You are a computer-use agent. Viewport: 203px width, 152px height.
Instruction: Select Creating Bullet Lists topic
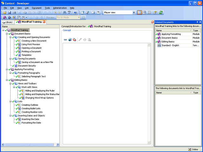[x=31, y=109]
